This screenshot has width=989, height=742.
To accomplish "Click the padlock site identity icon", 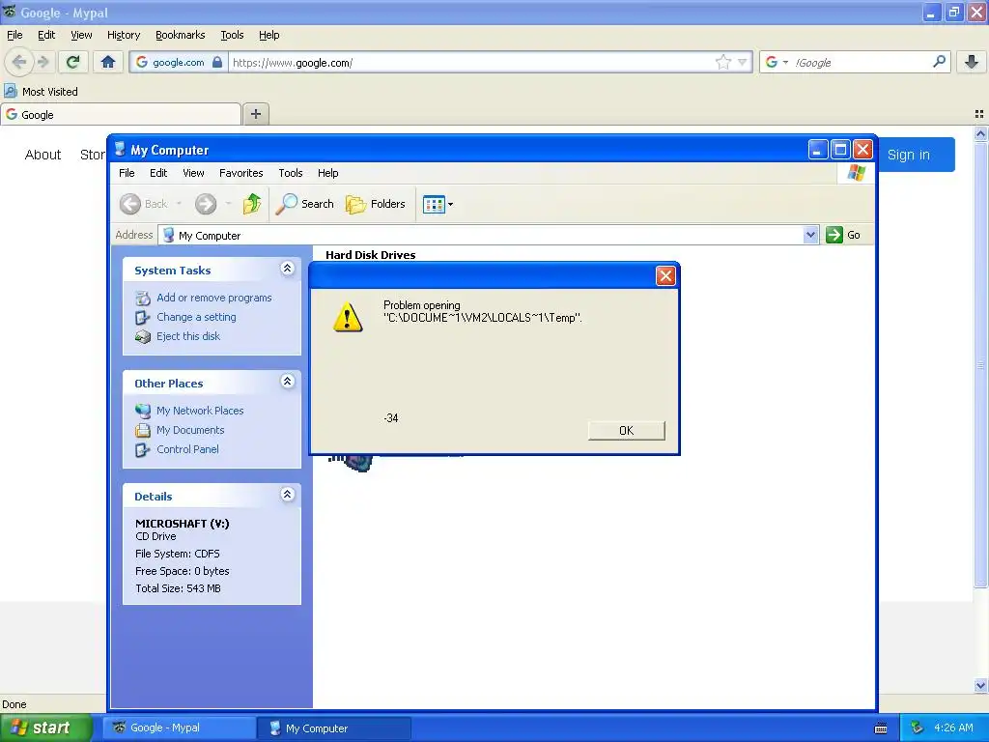I will click(x=217, y=62).
